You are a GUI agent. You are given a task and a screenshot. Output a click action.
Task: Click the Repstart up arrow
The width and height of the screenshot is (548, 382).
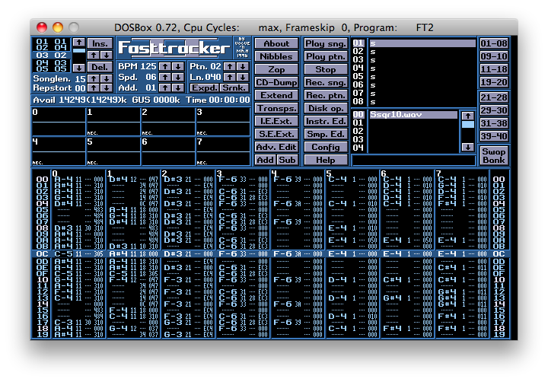tap(94, 88)
